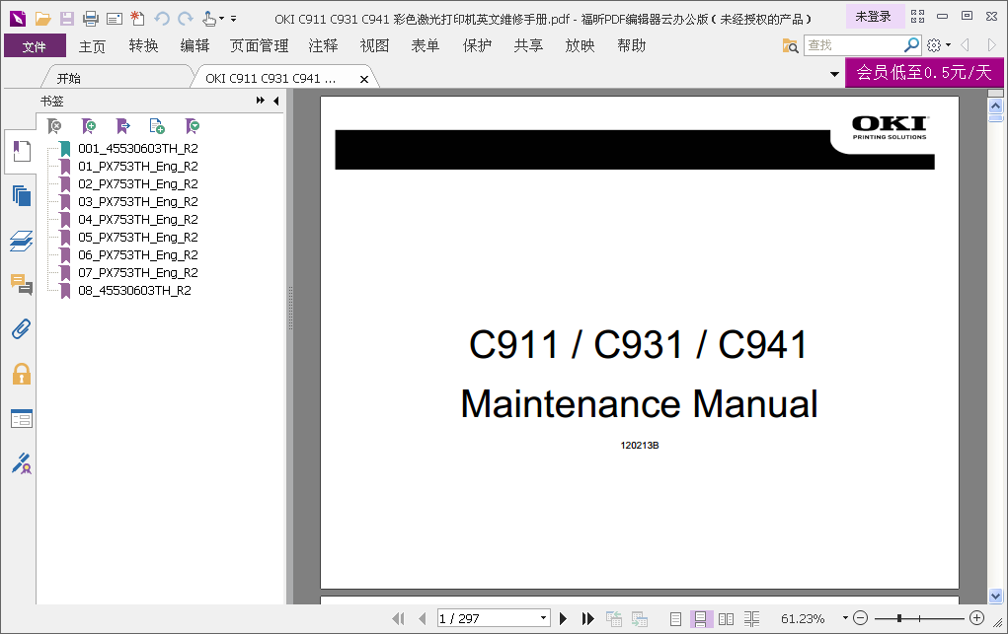
Task: Click the print icon in the title bar
Action: (91, 19)
